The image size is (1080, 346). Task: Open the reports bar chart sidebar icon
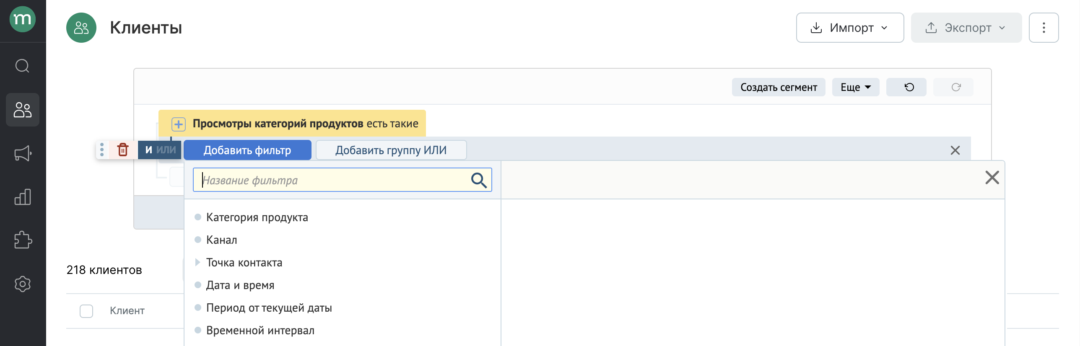(x=23, y=197)
